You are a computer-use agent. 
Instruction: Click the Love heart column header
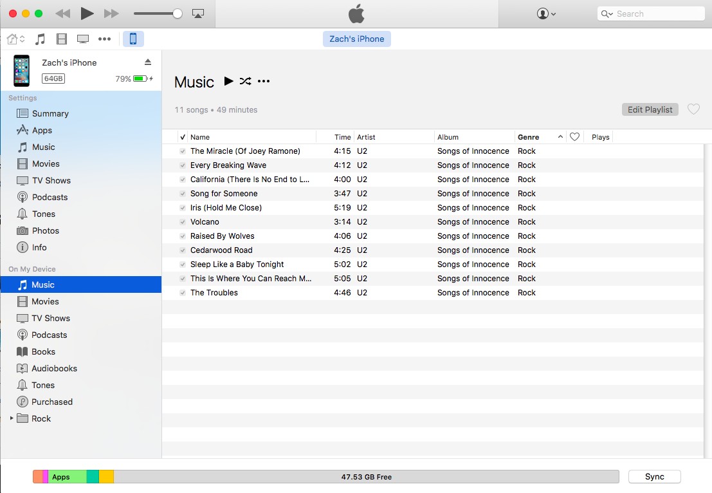tap(574, 137)
